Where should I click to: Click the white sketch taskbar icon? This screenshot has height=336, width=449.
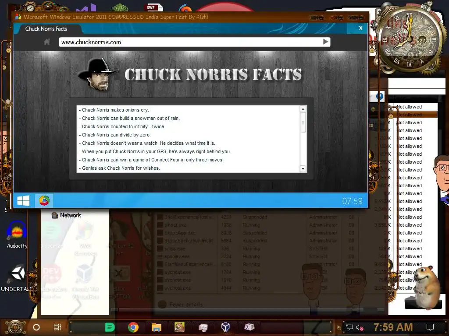tap(203, 327)
